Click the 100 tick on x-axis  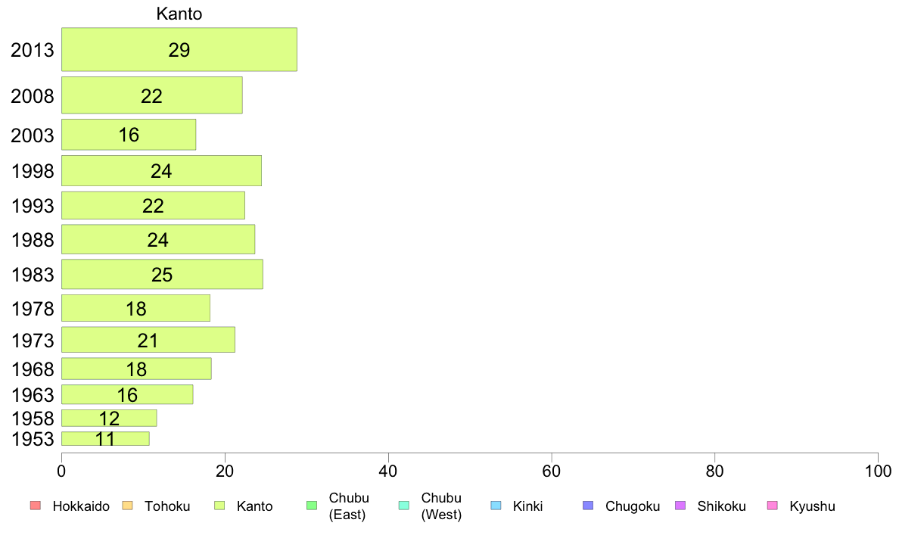(x=878, y=471)
